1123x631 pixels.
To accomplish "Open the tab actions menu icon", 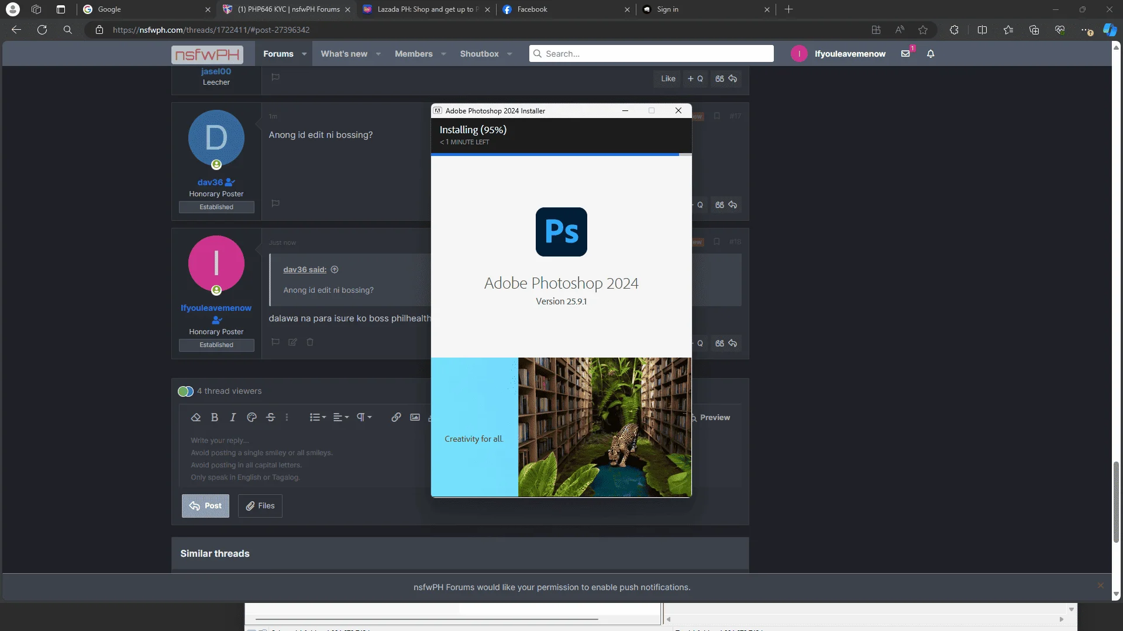I will [61, 9].
